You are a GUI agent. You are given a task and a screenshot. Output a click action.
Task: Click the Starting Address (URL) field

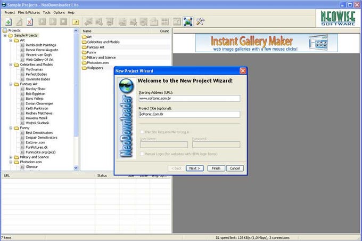click(x=190, y=98)
